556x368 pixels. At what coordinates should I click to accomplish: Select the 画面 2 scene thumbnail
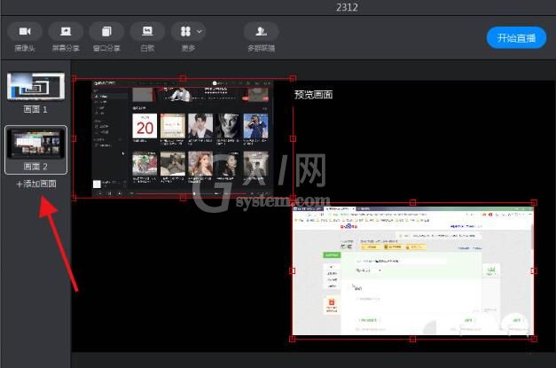(x=35, y=143)
